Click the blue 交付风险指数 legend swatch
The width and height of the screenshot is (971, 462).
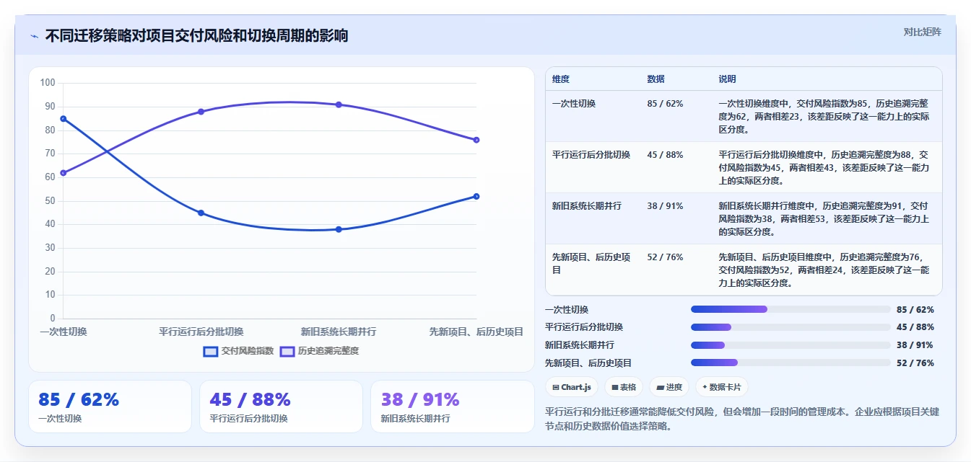(211, 351)
